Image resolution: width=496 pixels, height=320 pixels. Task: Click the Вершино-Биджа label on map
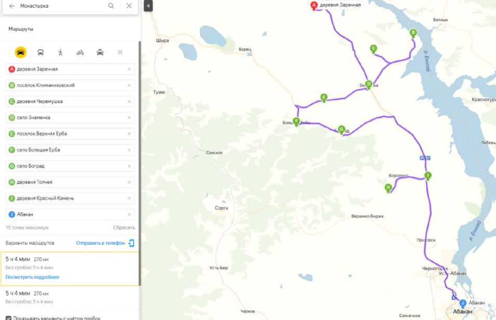(367, 216)
